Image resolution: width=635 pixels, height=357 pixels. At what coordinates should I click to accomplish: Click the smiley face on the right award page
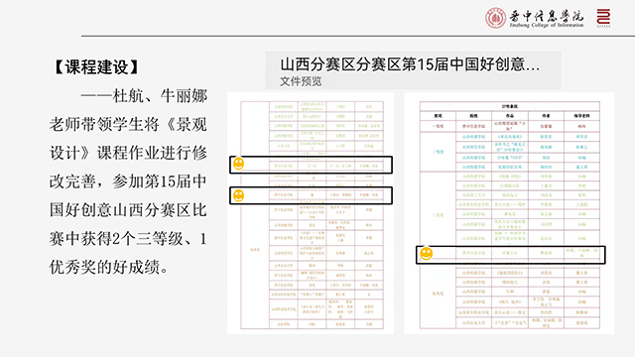click(426, 254)
